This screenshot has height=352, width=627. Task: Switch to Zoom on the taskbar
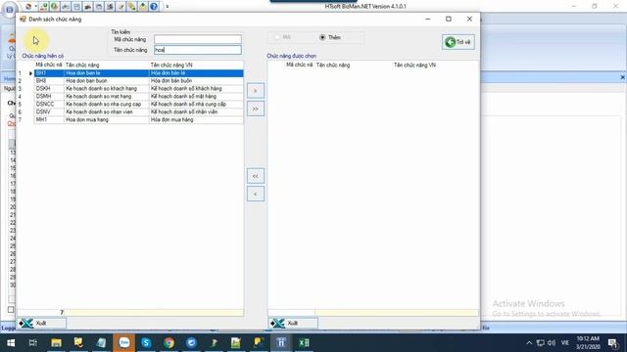(124, 343)
